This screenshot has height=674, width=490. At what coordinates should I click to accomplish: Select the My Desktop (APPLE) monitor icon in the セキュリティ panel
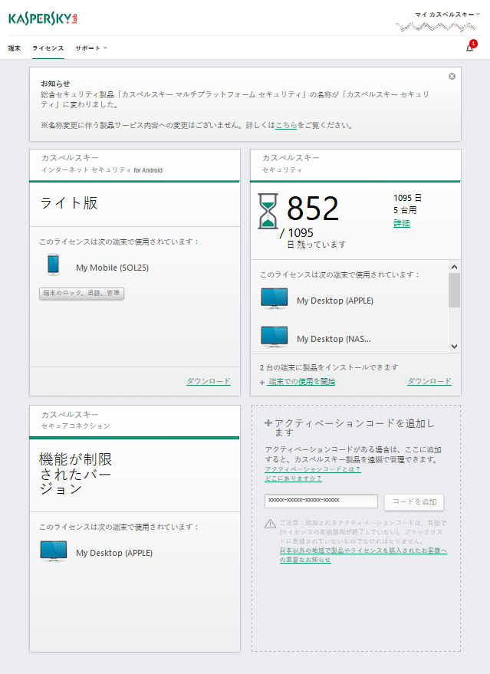point(274,299)
